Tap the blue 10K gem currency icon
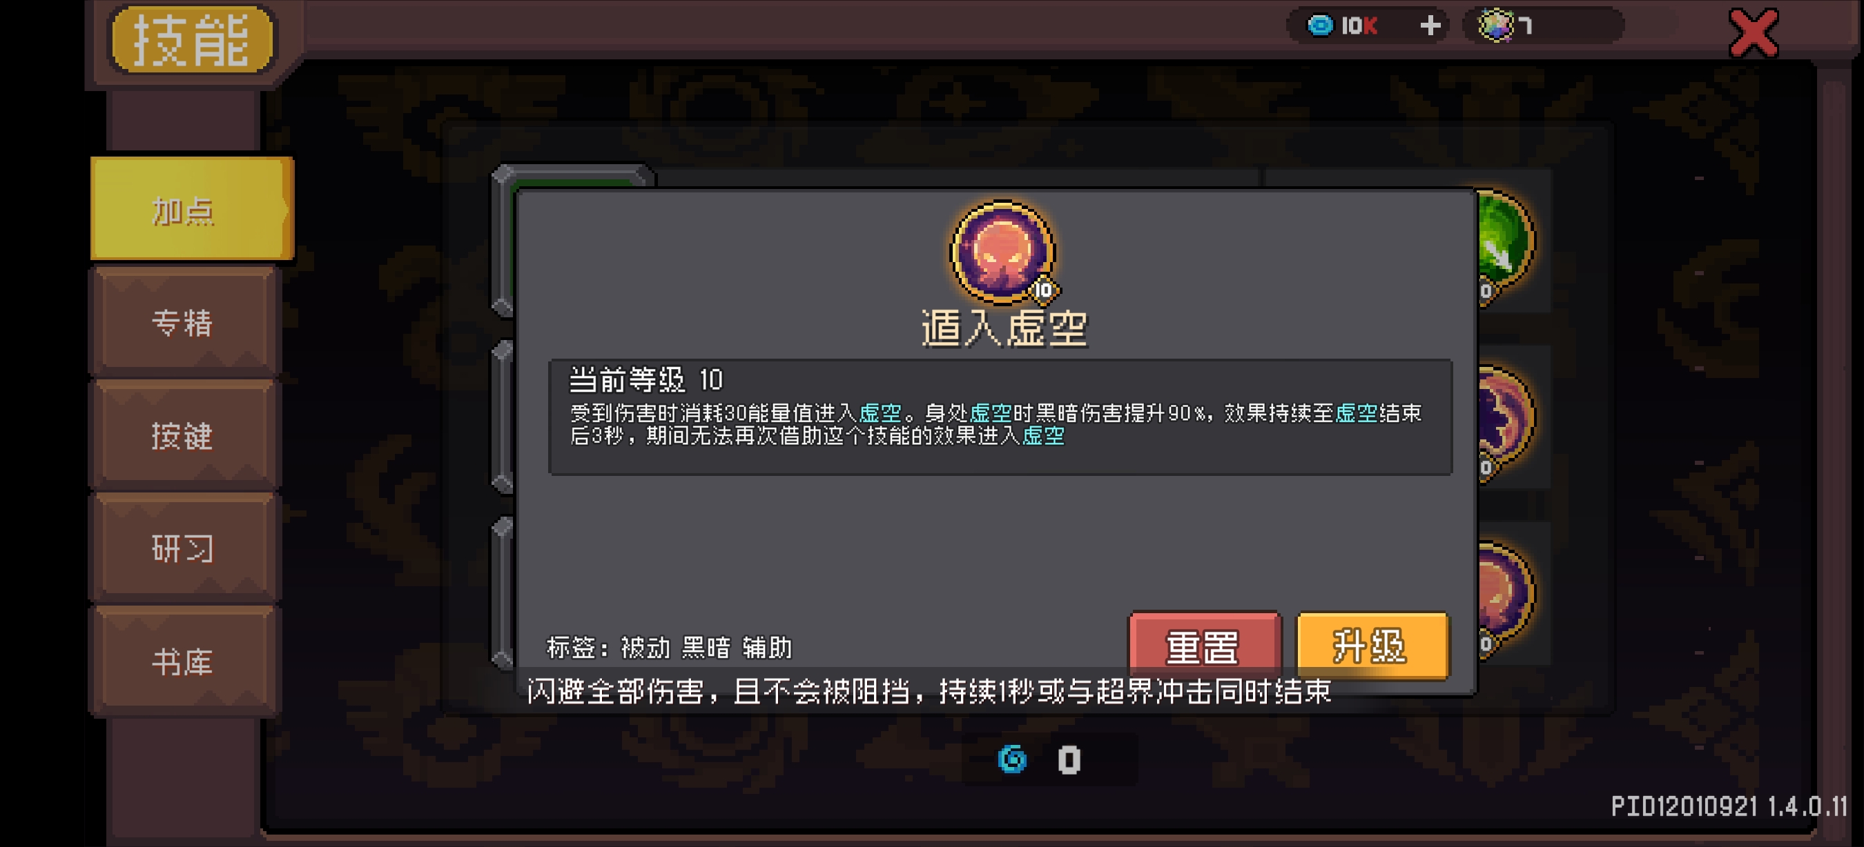Viewport: 1864px width, 847px height. [1320, 26]
